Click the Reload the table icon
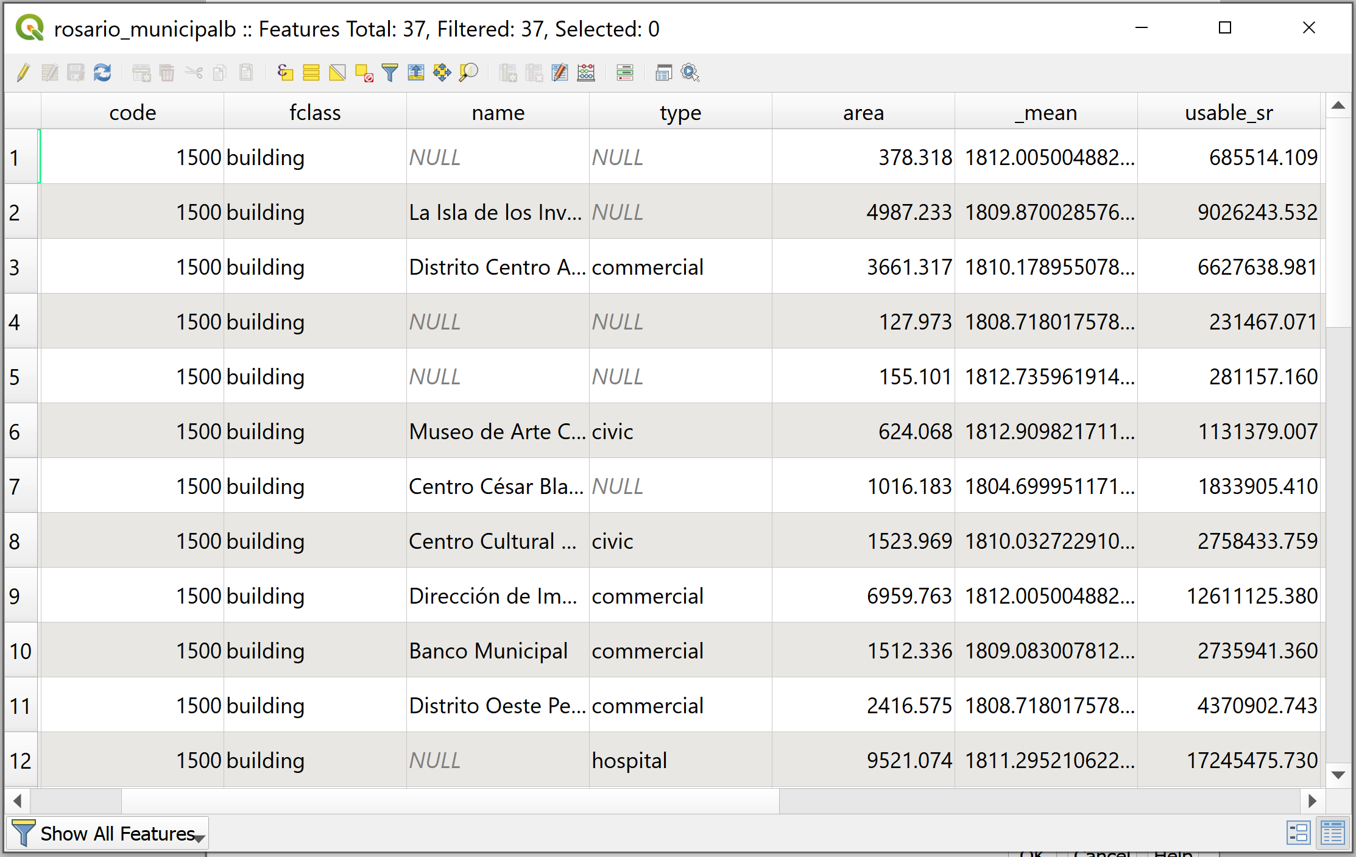The height and width of the screenshot is (857, 1356). point(102,73)
